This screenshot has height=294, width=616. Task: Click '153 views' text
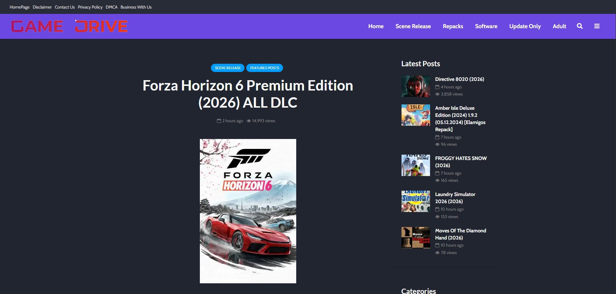pyautogui.click(x=449, y=217)
